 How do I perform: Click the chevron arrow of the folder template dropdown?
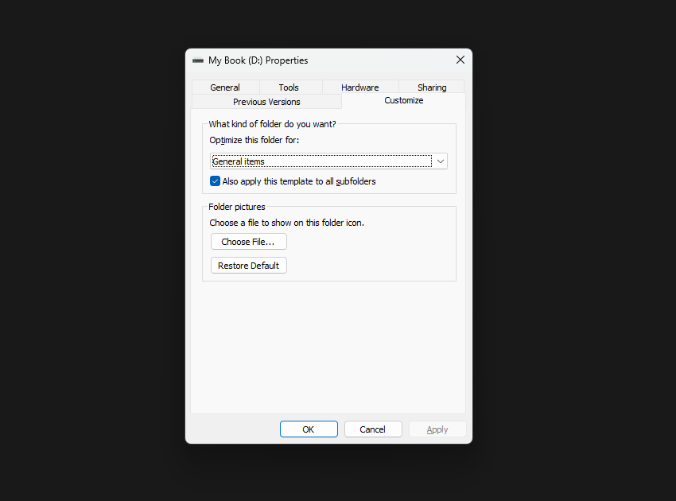click(441, 161)
